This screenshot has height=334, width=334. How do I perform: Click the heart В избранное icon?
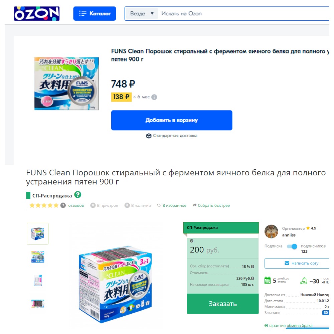pyautogui.click(x=159, y=205)
